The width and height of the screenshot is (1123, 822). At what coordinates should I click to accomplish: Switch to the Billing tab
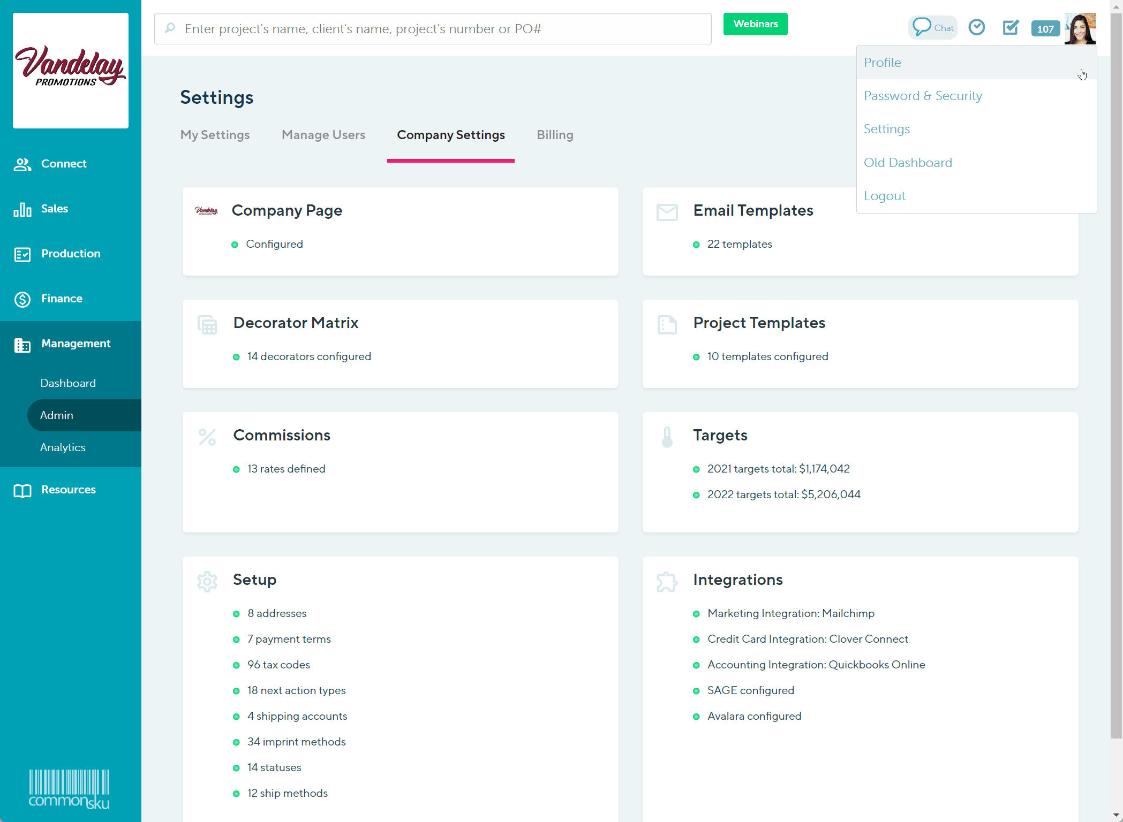pos(555,135)
